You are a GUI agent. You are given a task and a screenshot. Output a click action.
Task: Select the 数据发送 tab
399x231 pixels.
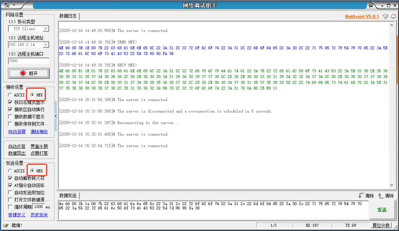tap(68, 196)
